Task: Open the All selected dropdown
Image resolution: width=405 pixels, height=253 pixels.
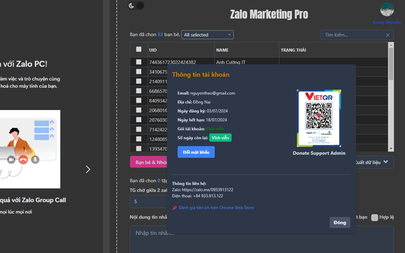Action: [208, 35]
